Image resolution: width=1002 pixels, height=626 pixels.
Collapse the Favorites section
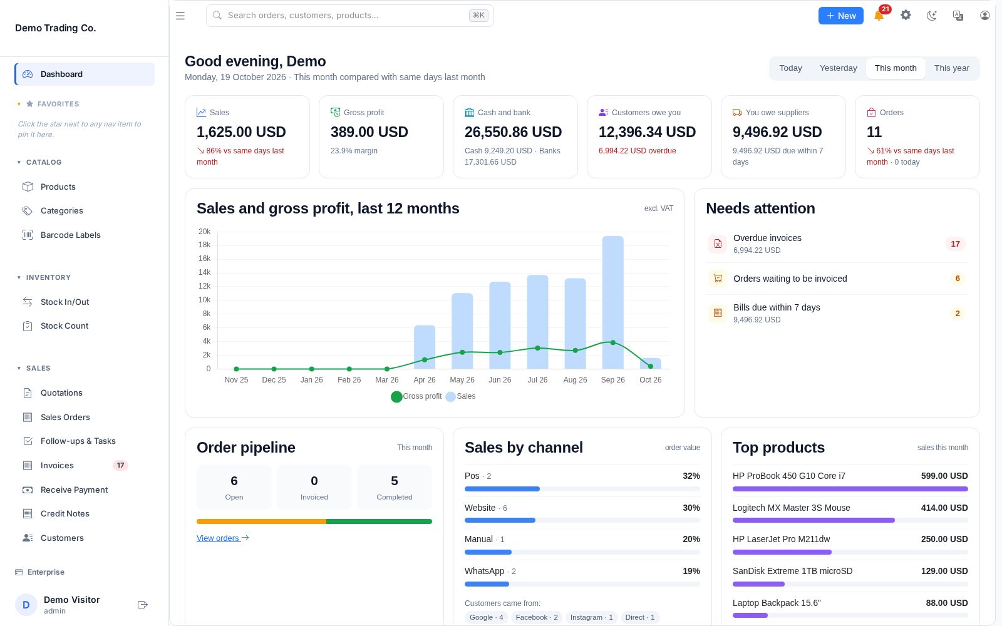coord(19,104)
